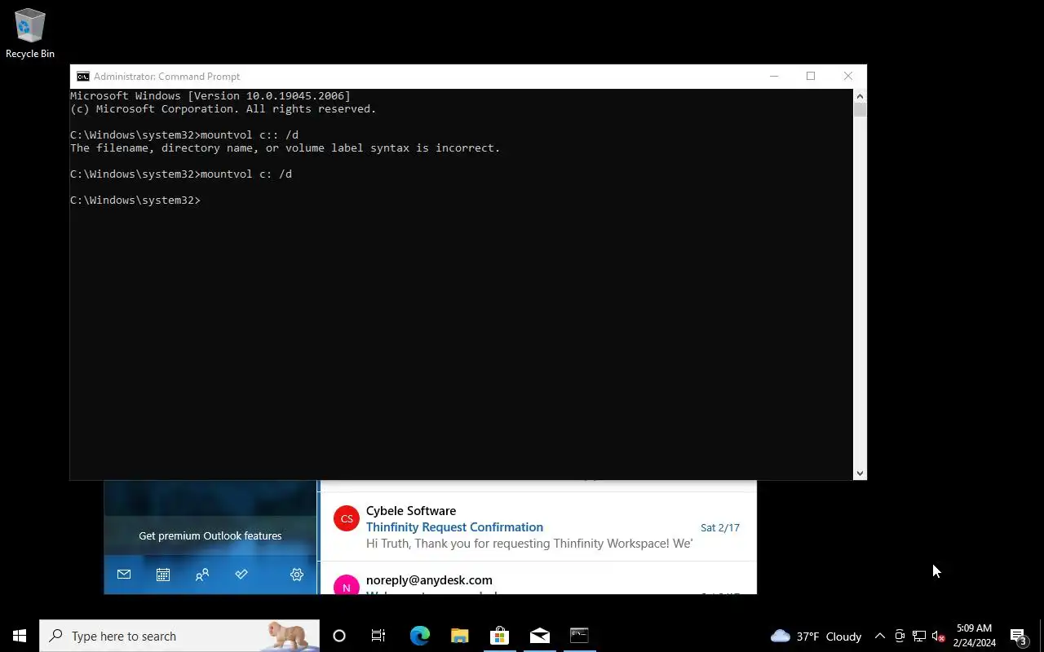Open Calendar icon in the Mail app

[x=163, y=575]
